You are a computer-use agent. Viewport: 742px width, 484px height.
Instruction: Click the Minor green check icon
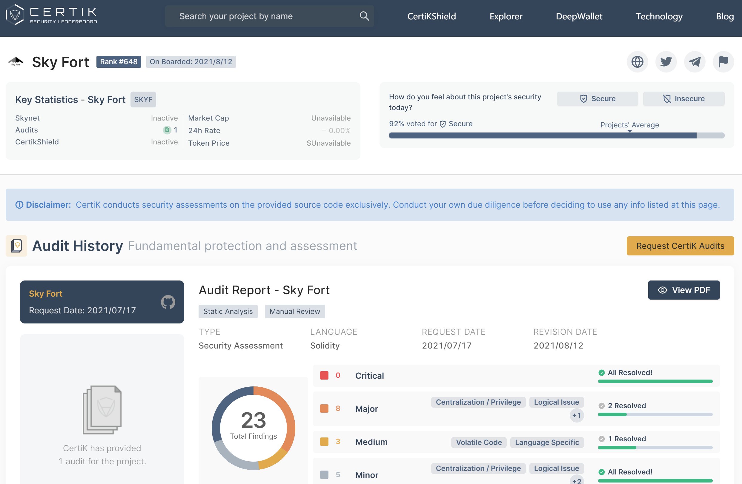[x=602, y=472]
